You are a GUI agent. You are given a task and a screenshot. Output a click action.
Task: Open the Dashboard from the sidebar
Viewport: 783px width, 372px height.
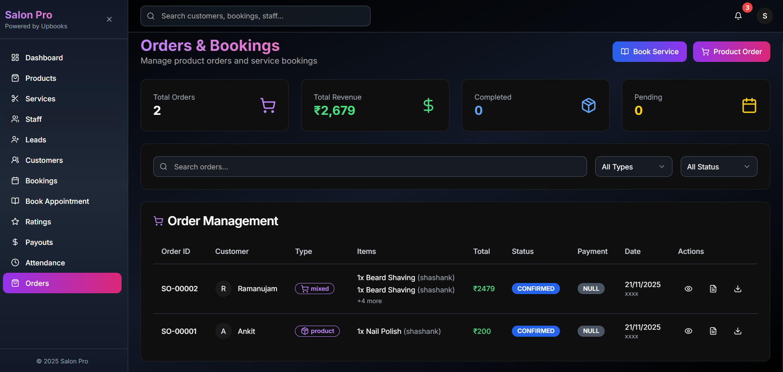click(44, 57)
